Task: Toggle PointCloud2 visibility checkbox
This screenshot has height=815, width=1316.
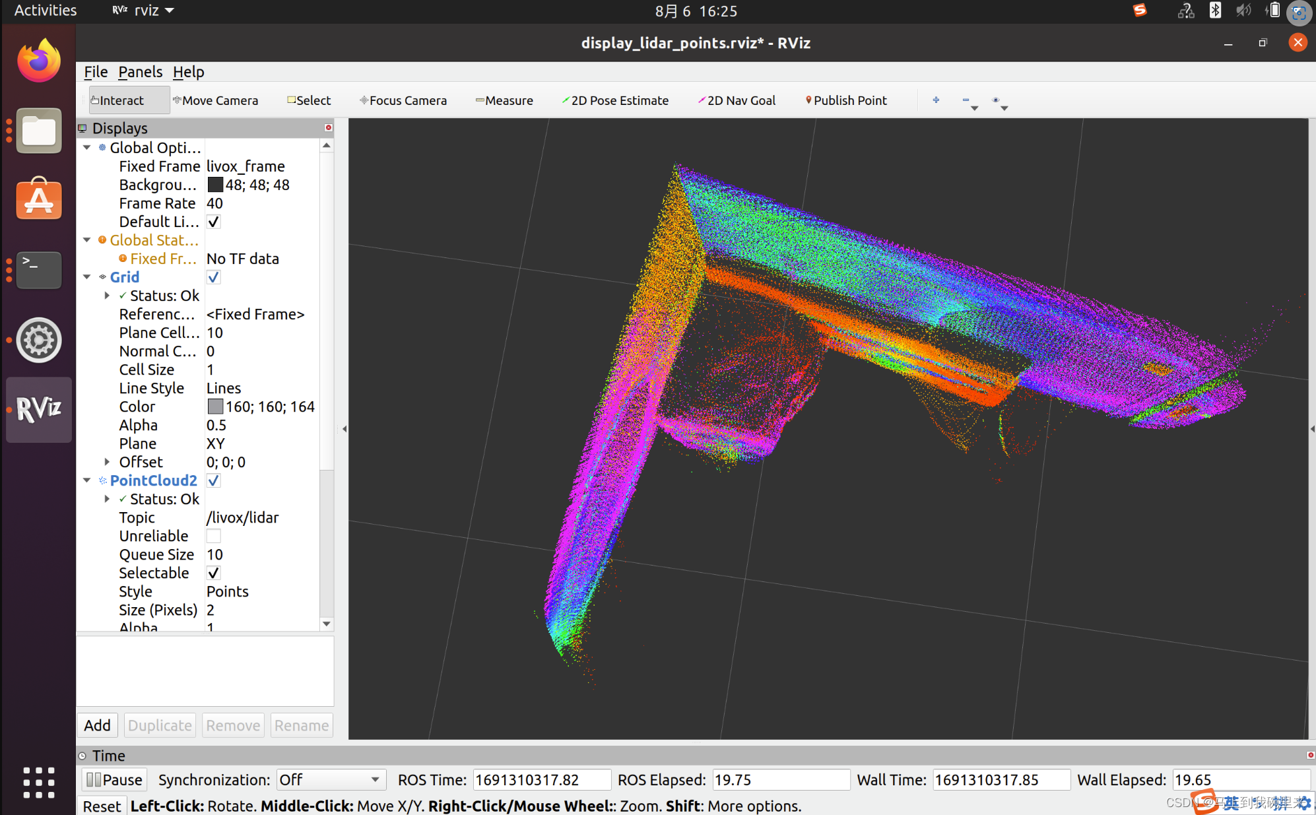Action: [213, 480]
